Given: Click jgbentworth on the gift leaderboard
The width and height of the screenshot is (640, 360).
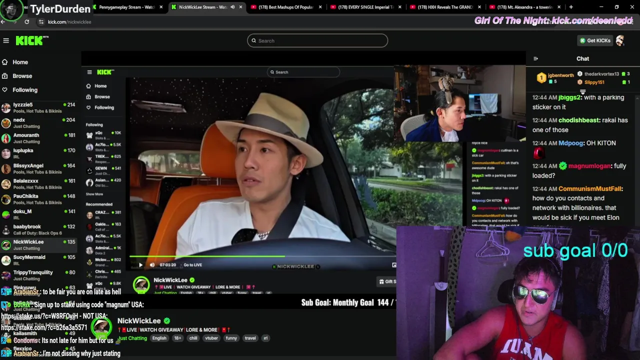Looking at the screenshot, I should (560, 75).
